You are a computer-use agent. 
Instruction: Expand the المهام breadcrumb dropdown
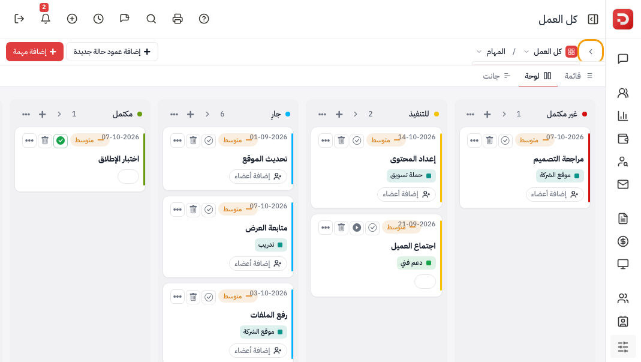coord(479,52)
